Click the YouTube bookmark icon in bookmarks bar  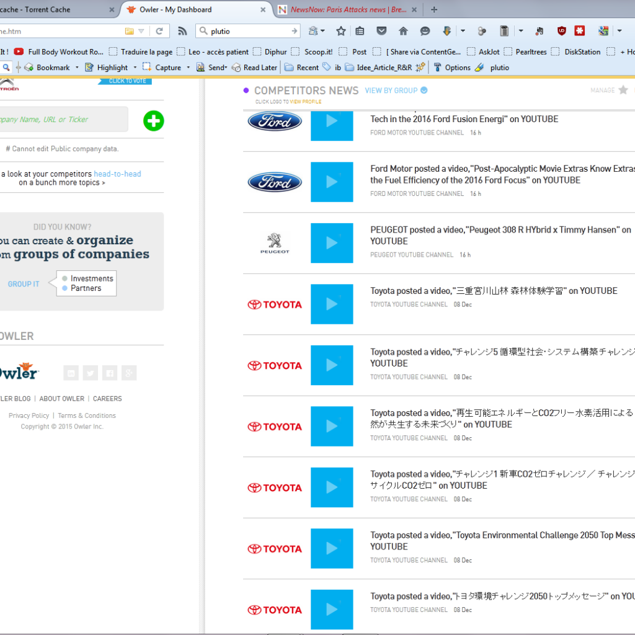click(x=19, y=52)
